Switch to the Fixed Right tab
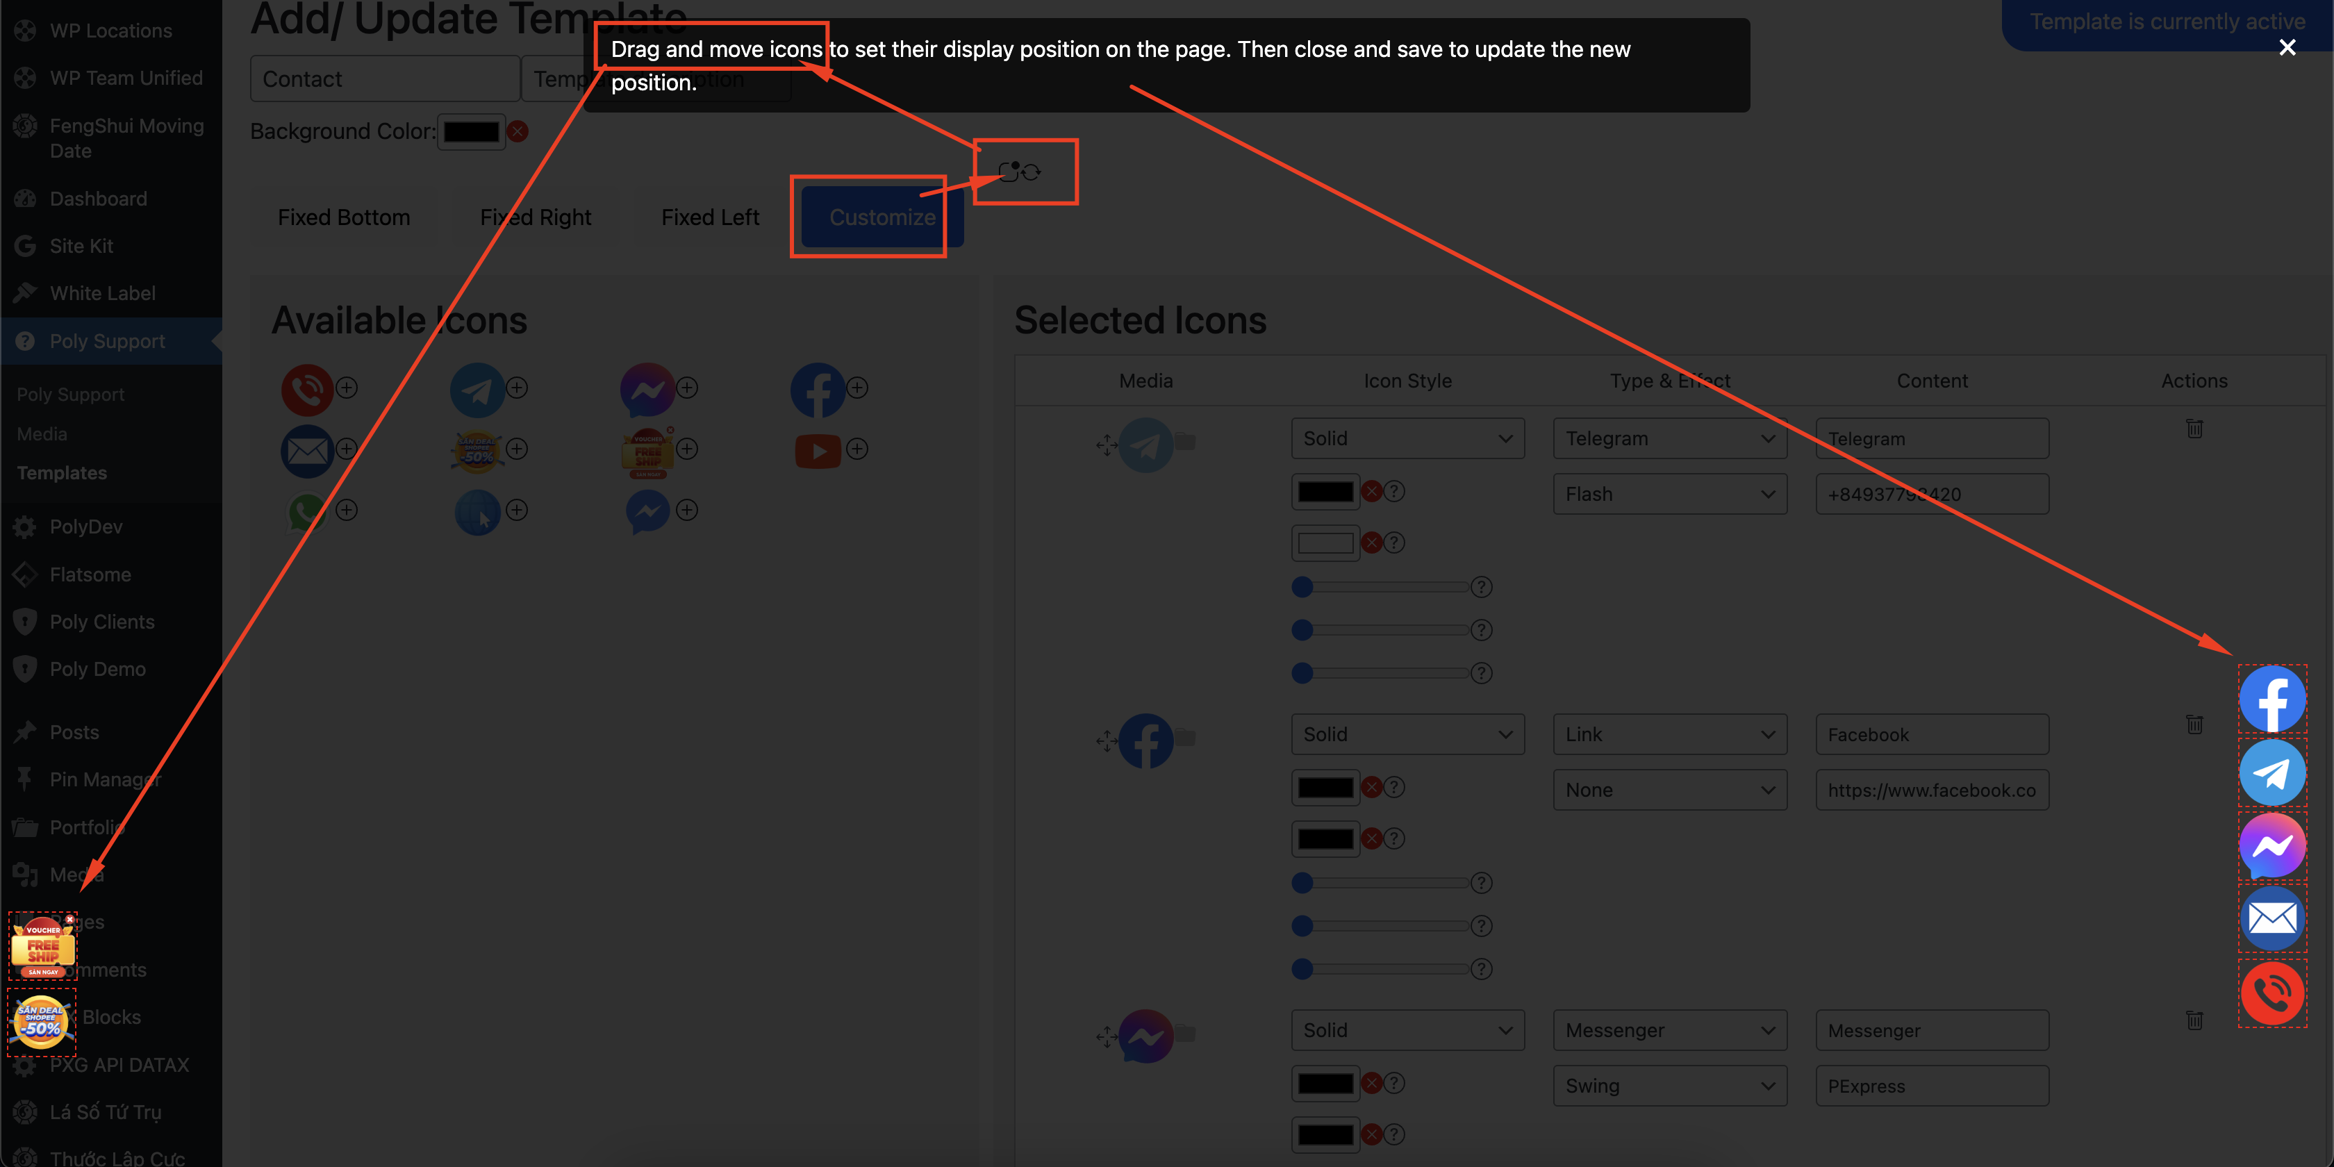 (535, 217)
